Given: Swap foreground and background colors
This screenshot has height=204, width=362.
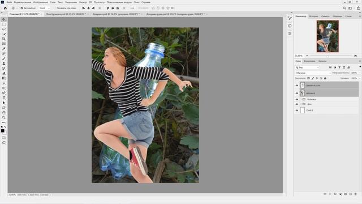Looking at the screenshot, I should pyautogui.click(x=5, y=127).
